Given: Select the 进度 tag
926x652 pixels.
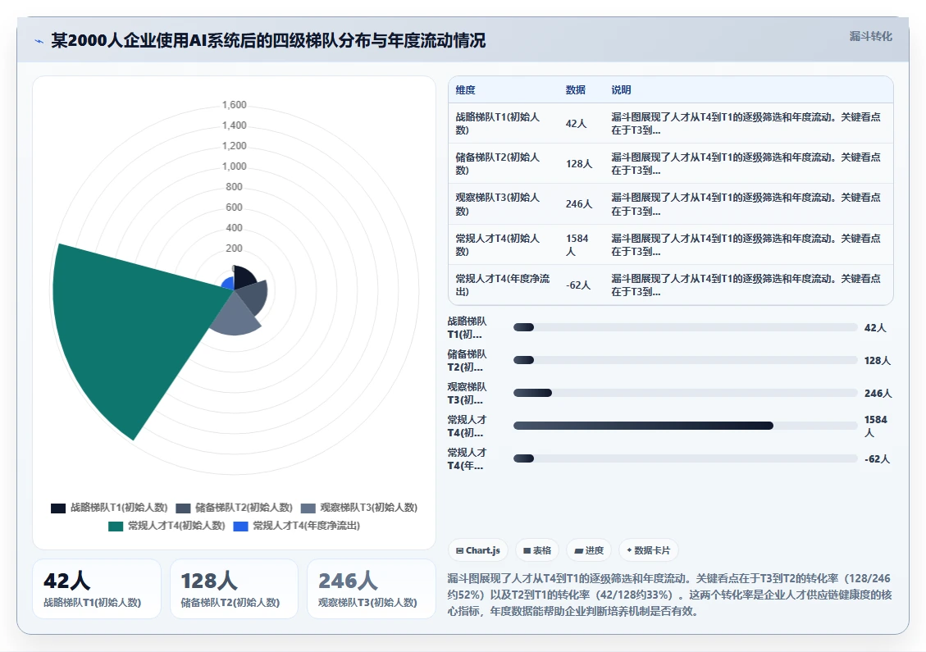Looking at the screenshot, I should [x=589, y=550].
